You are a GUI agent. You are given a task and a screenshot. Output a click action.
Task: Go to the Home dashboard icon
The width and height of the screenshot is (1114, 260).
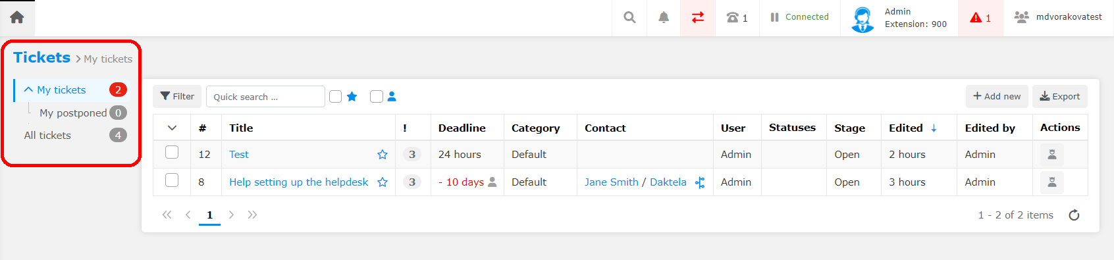(17, 17)
